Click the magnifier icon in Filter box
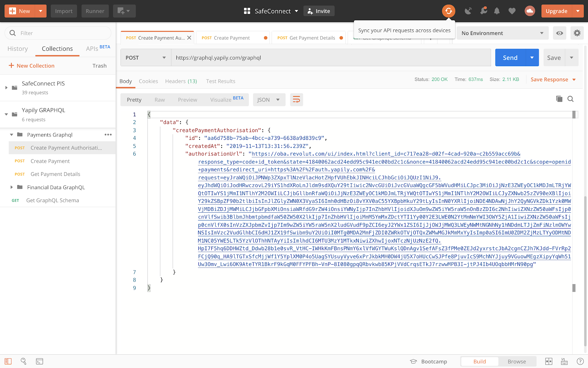 click(12, 33)
